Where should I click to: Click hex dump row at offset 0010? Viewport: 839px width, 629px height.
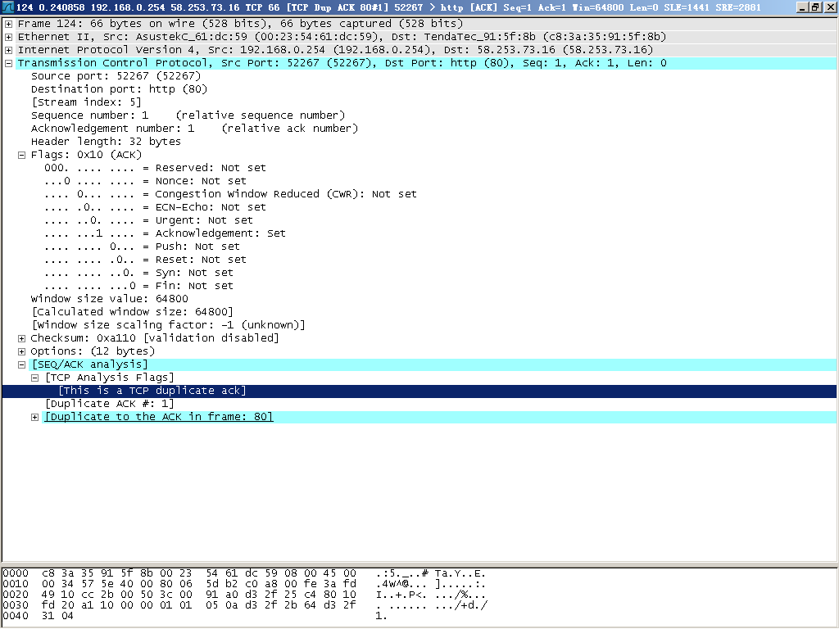tap(244, 584)
